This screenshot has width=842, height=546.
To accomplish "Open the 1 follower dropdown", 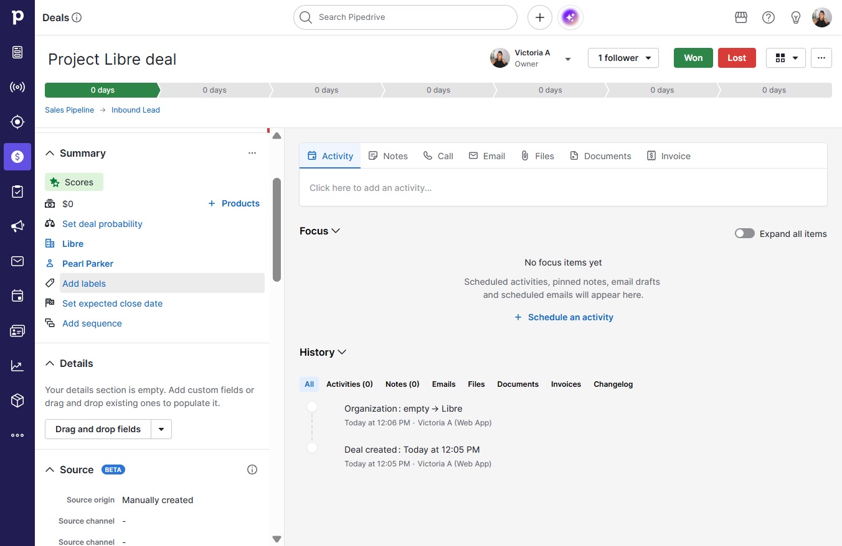I will coord(623,58).
